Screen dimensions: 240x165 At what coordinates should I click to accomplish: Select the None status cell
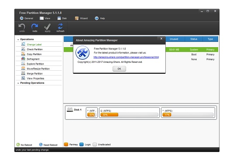[194, 59]
